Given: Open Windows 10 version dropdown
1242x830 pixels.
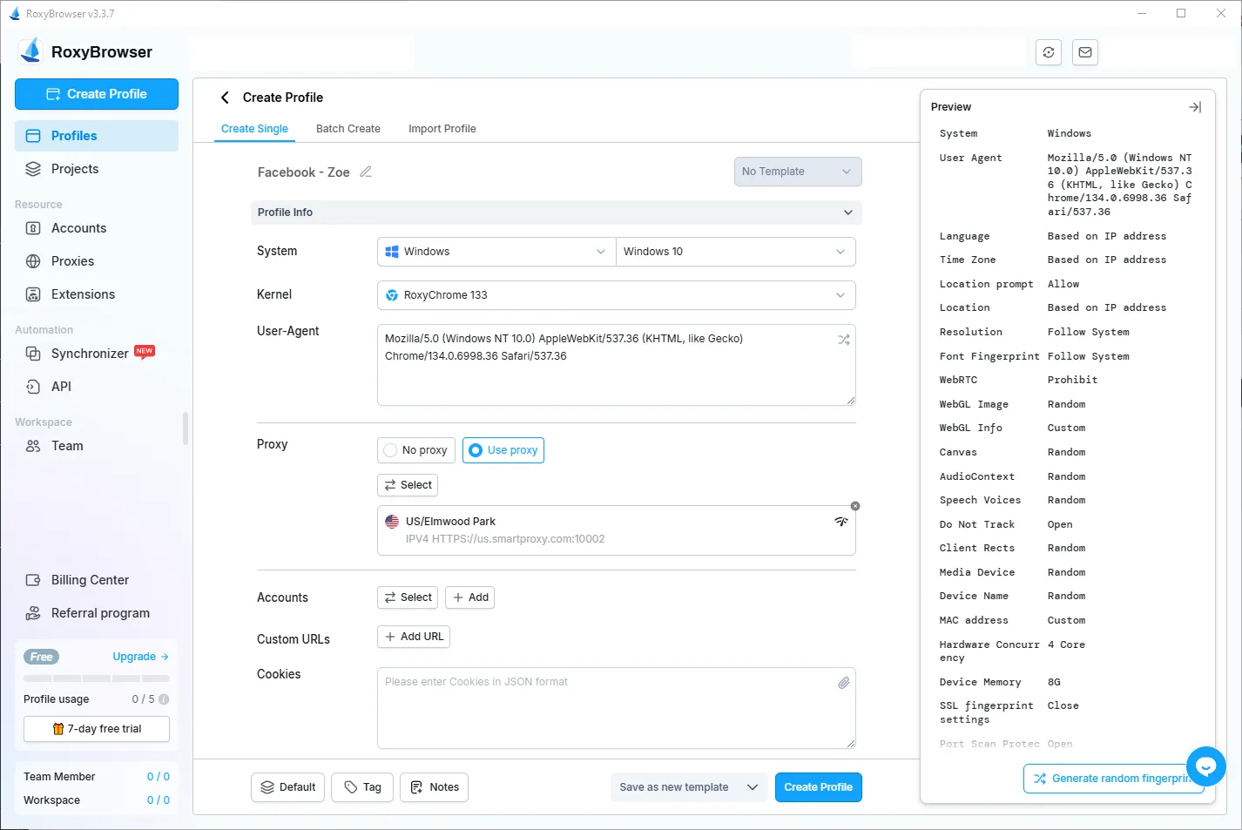Looking at the screenshot, I should tap(736, 252).
